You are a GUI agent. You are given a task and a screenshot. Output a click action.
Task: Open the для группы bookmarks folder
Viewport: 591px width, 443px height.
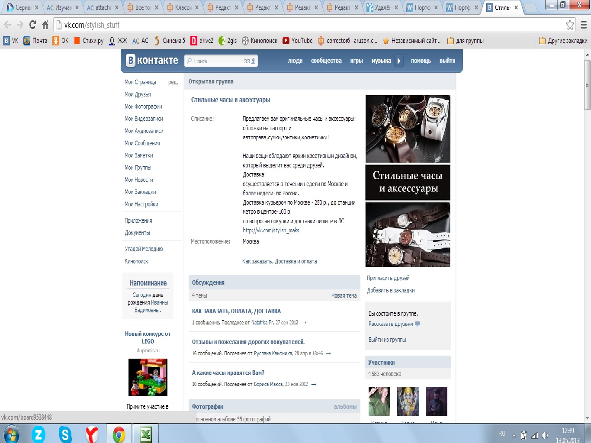tap(465, 41)
